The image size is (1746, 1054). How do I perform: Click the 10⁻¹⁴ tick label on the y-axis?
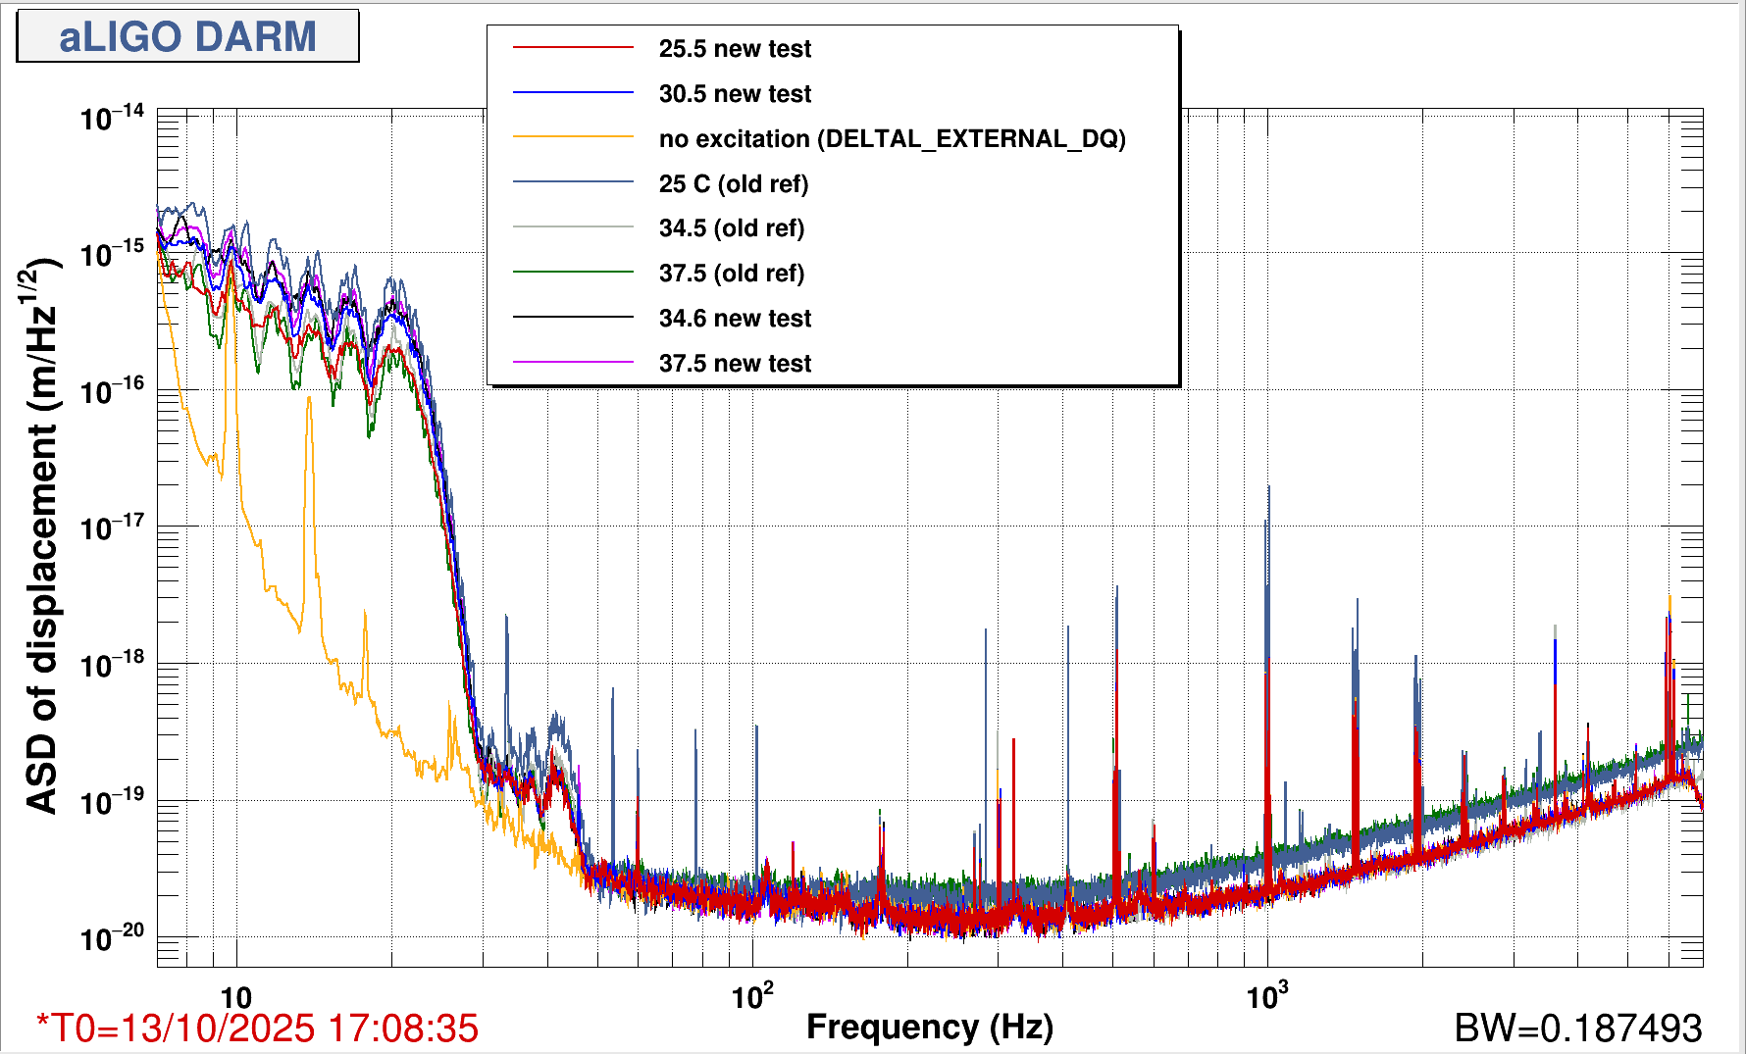[112, 118]
